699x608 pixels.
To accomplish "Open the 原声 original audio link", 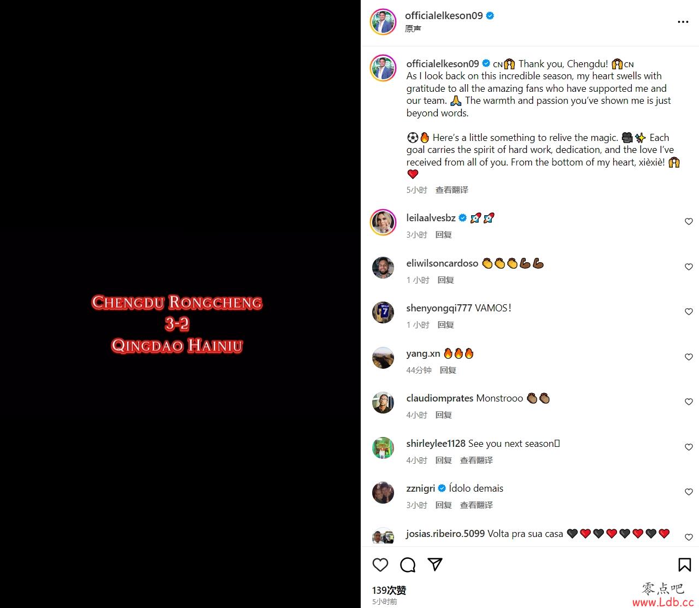I will [413, 28].
